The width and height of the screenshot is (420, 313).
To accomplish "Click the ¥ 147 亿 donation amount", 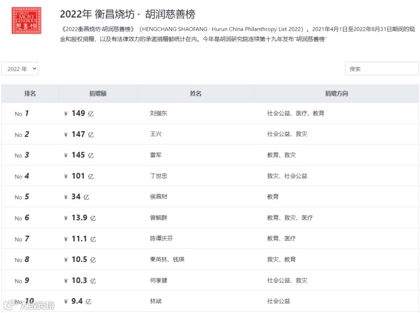I will (x=79, y=134).
